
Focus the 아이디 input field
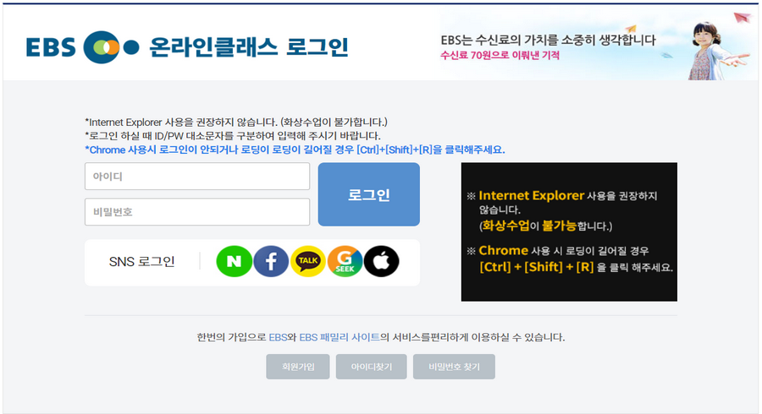tap(197, 177)
